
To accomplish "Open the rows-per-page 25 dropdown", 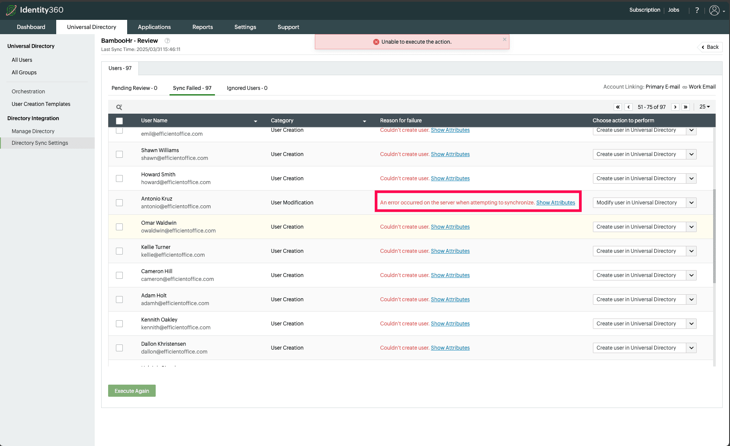I will (704, 107).
